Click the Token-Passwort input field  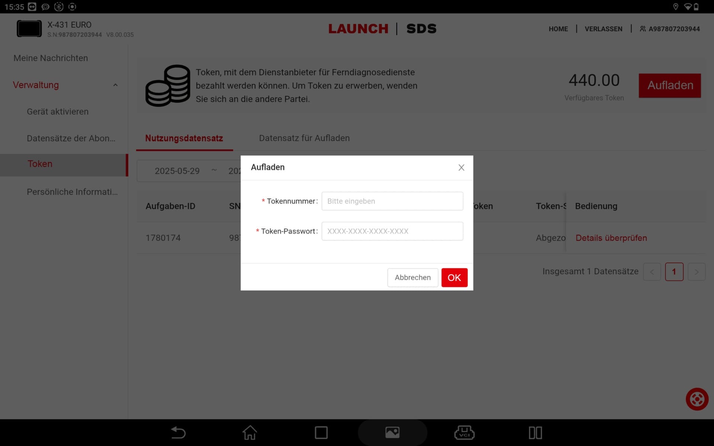(392, 231)
